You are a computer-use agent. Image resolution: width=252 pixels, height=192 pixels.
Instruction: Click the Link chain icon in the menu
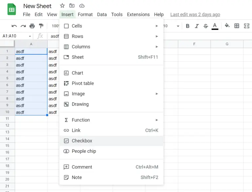click(x=66, y=130)
